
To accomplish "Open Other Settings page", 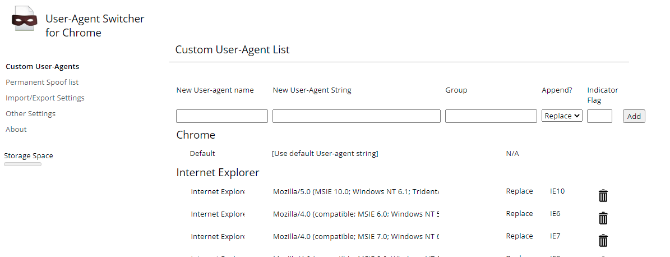I will coord(30,114).
